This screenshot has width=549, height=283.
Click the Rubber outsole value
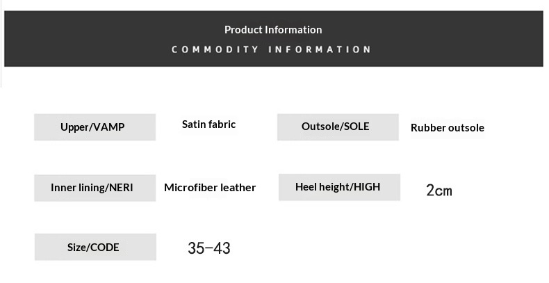[x=447, y=128]
